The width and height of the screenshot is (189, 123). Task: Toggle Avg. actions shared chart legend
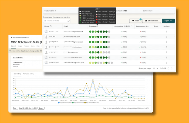[78, 103]
